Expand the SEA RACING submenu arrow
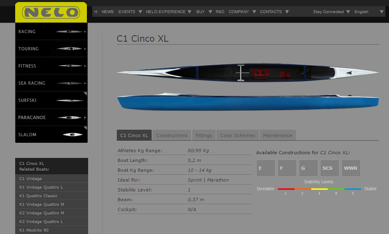Screen dimensions: 389x234 pos(85,83)
